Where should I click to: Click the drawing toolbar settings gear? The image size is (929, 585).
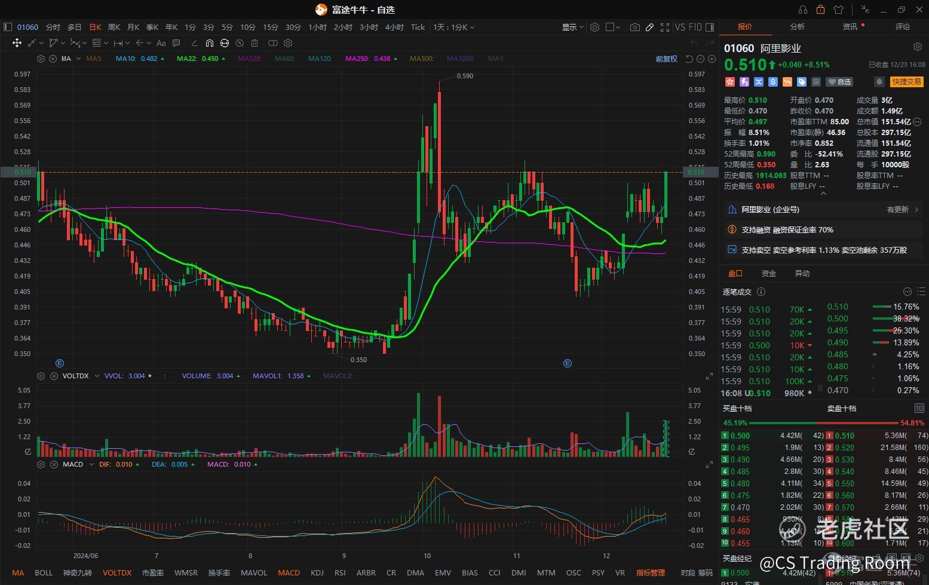pos(288,43)
